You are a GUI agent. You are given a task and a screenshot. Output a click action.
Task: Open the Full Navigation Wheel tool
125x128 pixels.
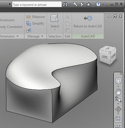coord(118,81)
